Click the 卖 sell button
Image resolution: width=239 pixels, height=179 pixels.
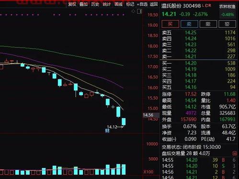[189, 24]
